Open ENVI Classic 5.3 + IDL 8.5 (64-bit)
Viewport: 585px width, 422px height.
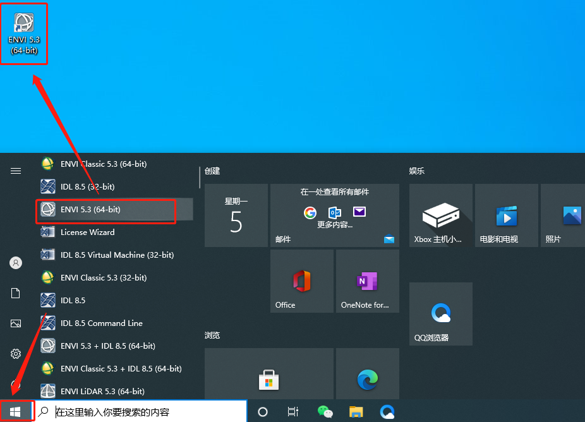click(x=114, y=369)
